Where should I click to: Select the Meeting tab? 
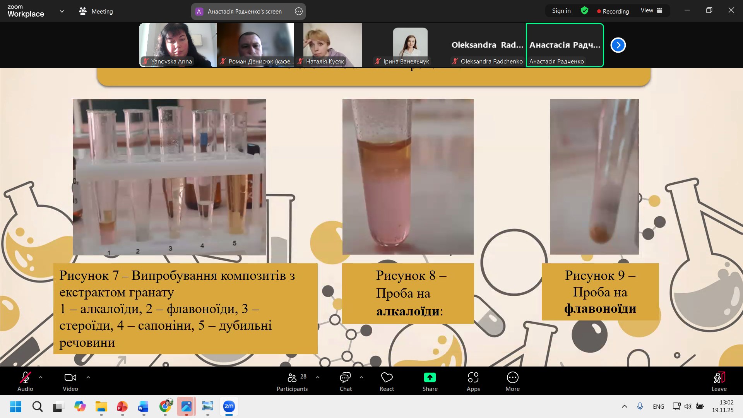click(x=96, y=11)
